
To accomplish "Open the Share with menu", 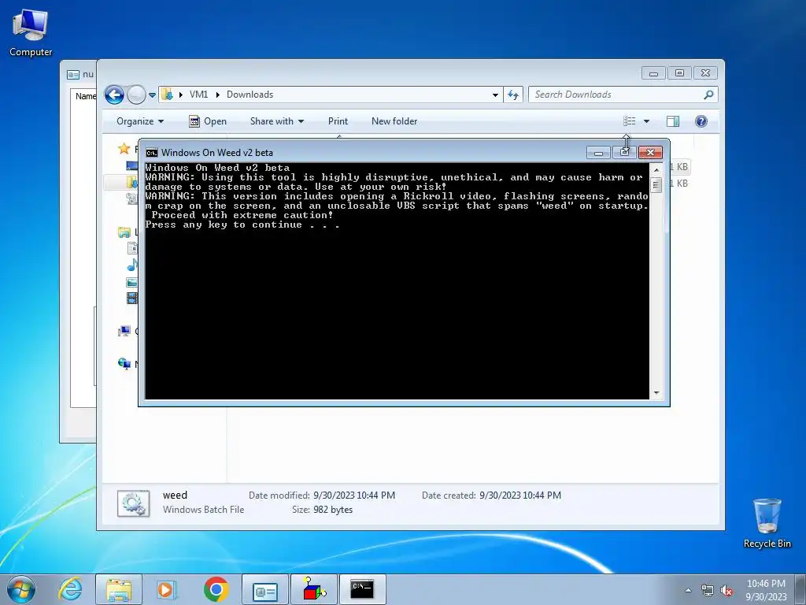I will [x=277, y=121].
